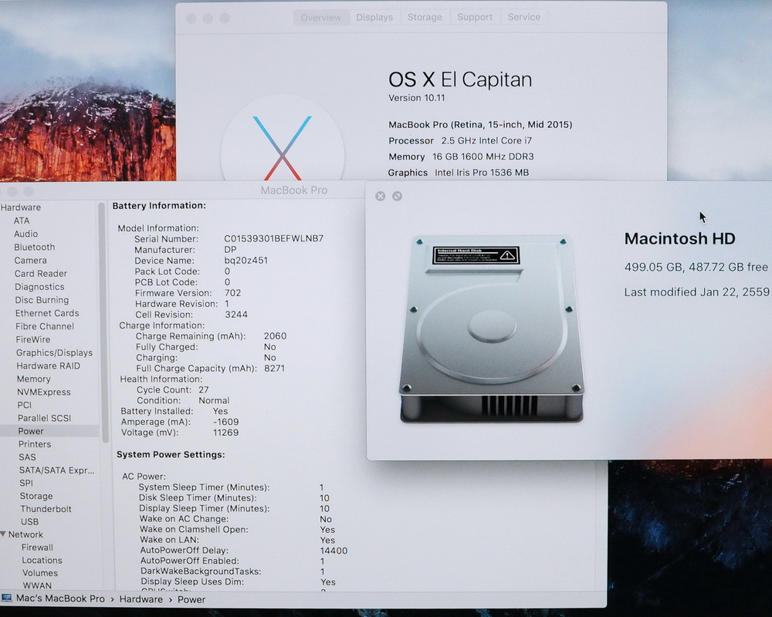The image size is (772, 617).
Task: Select Storage in the sidebar list
Action: coord(36,496)
